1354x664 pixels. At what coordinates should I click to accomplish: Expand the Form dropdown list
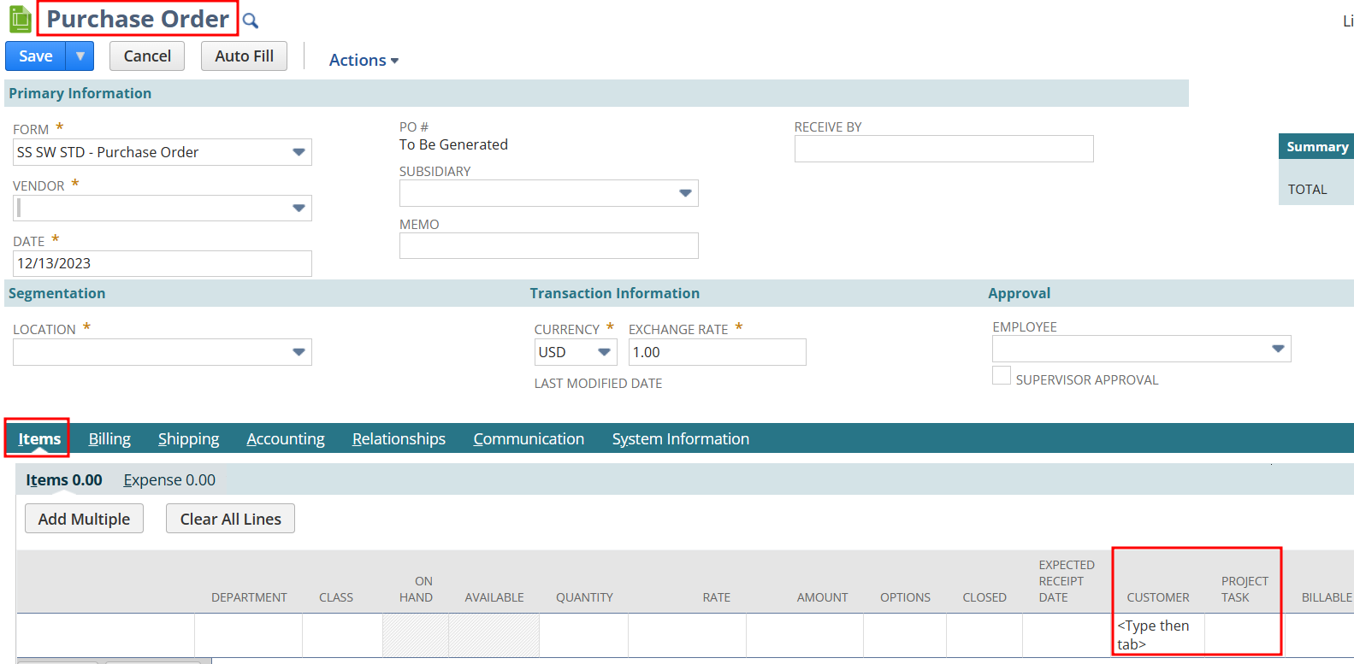[x=299, y=152]
